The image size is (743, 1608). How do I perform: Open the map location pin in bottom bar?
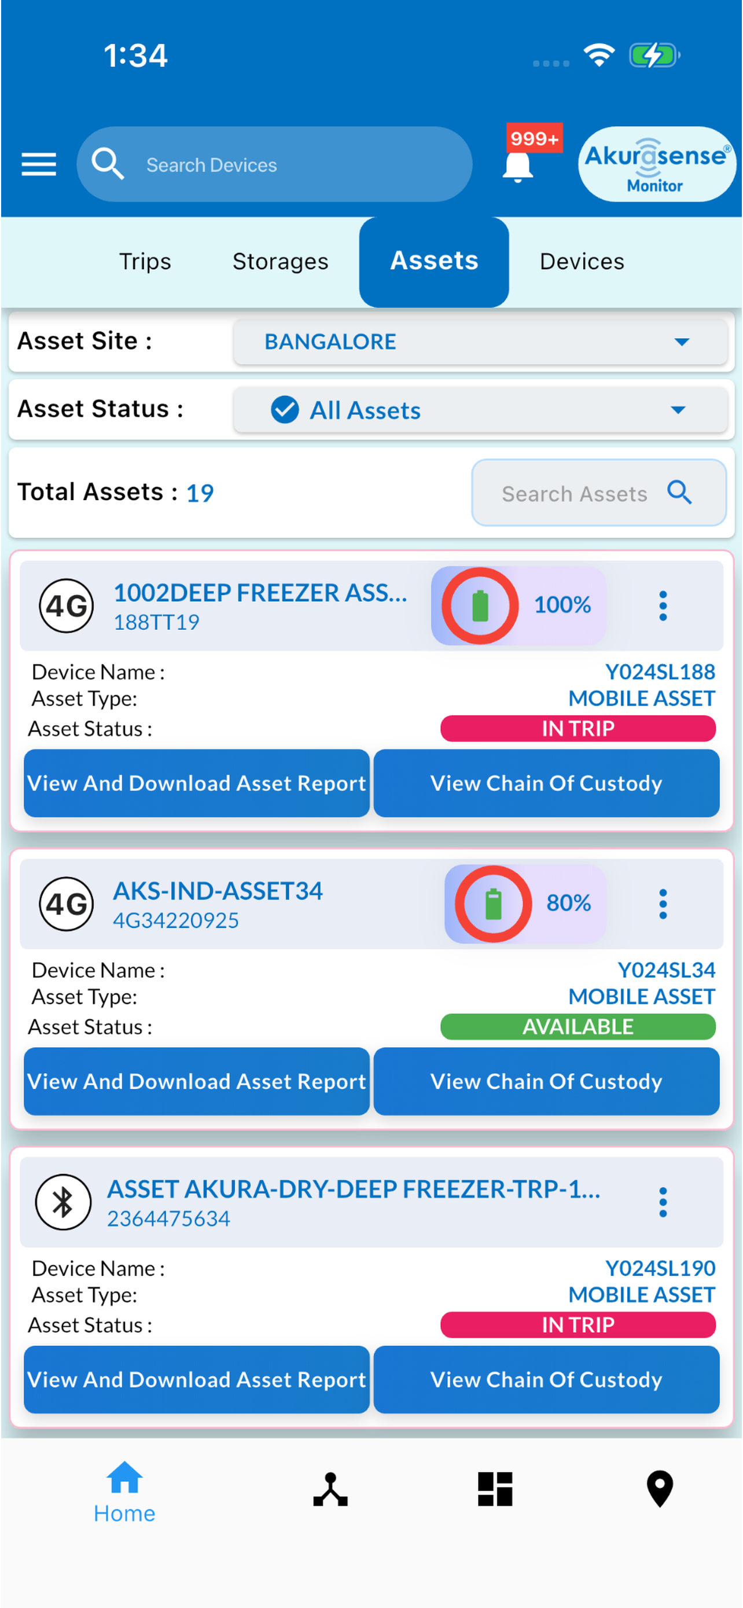pyautogui.click(x=660, y=1489)
